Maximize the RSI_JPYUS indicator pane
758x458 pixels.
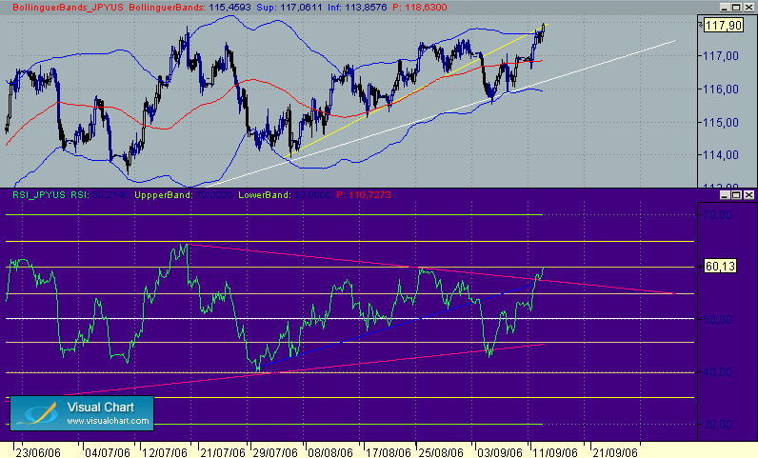736,195
